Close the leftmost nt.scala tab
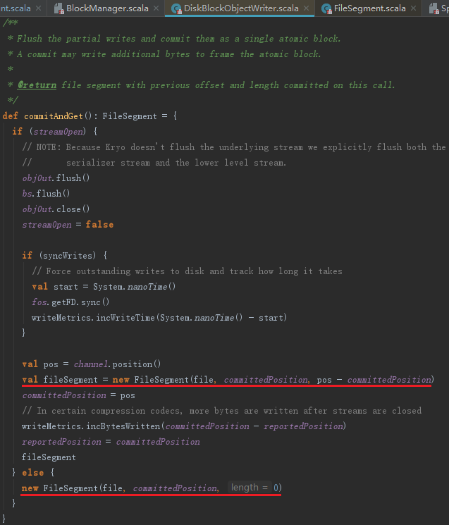The image size is (449, 525). click(39, 8)
